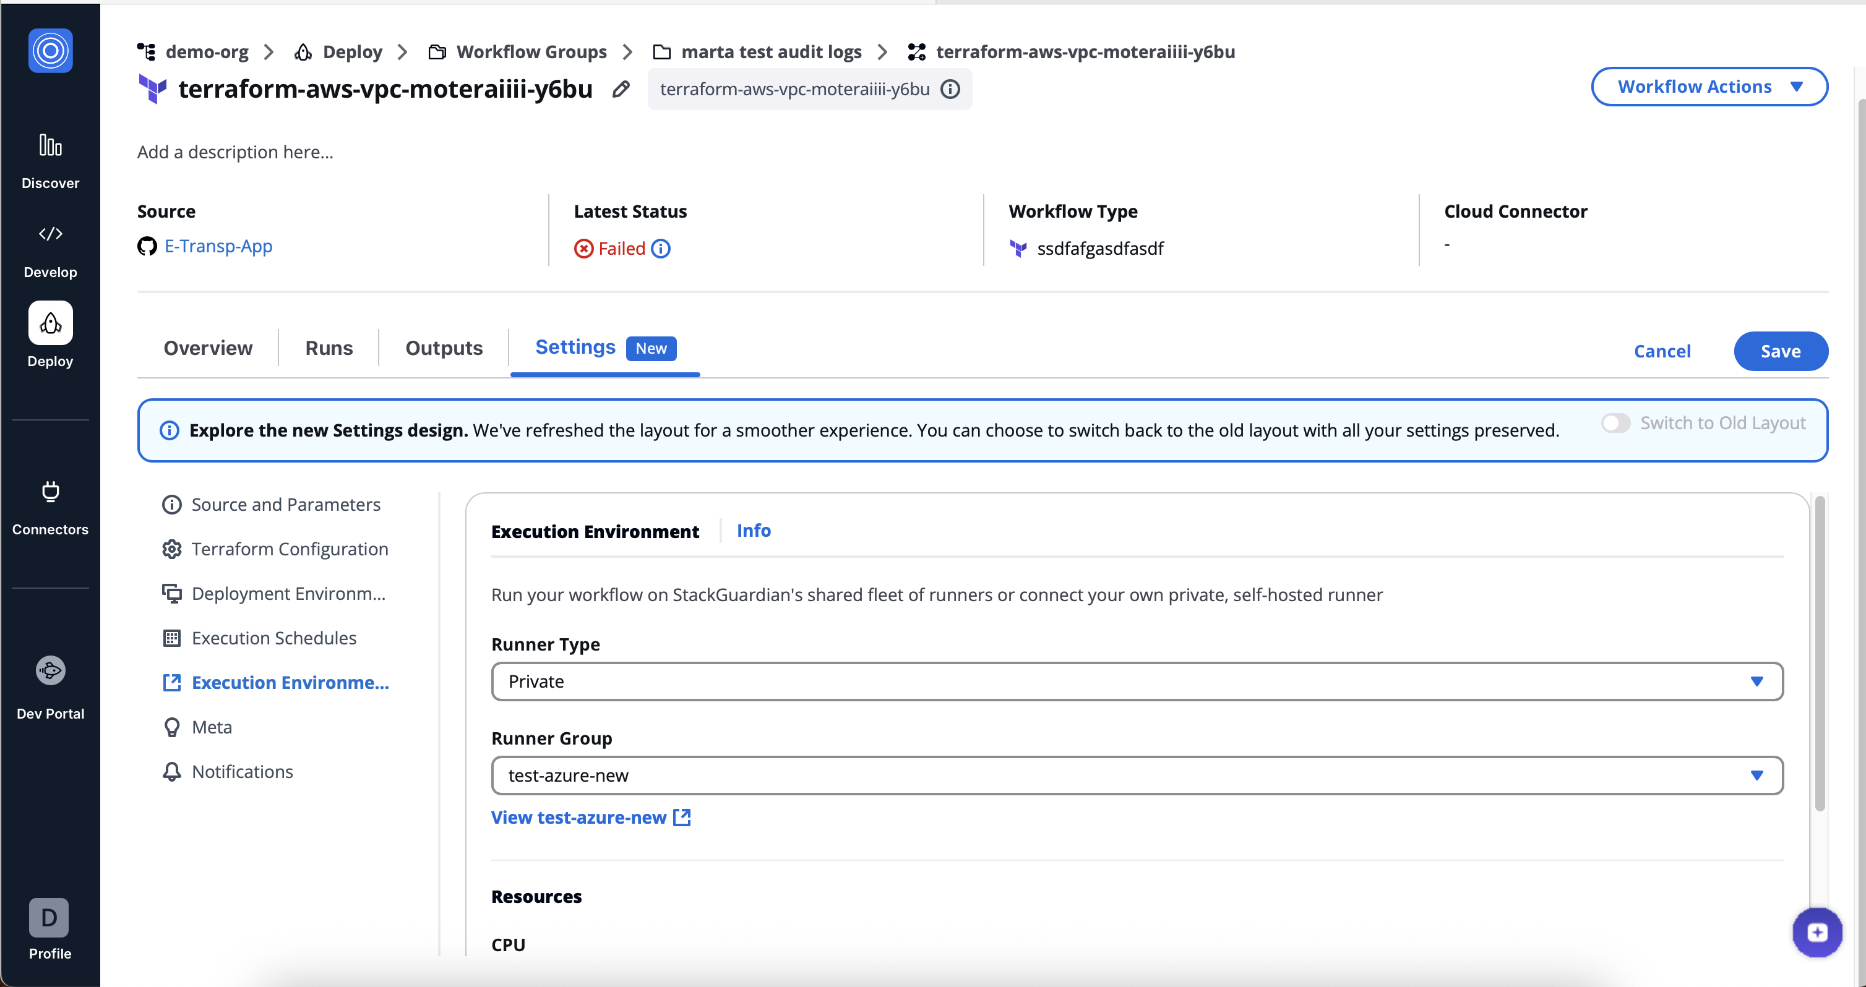This screenshot has height=987, width=1866.
Task: Open the Workflow Actions menu
Action: click(x=1709, y=86)
